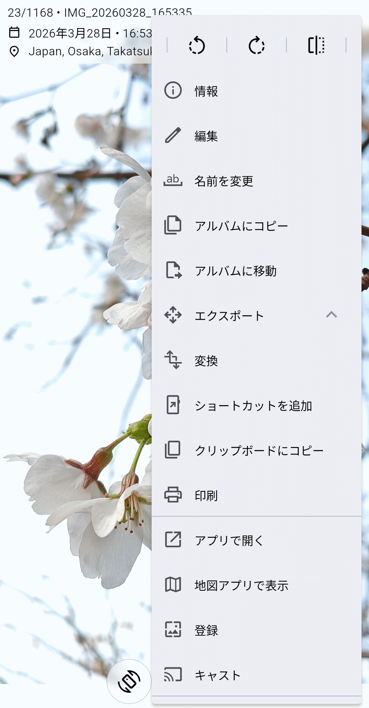This screenshot has width=369, height=708.
Task: Collapse the エクスポート section chevron
Action: (331, 315)
